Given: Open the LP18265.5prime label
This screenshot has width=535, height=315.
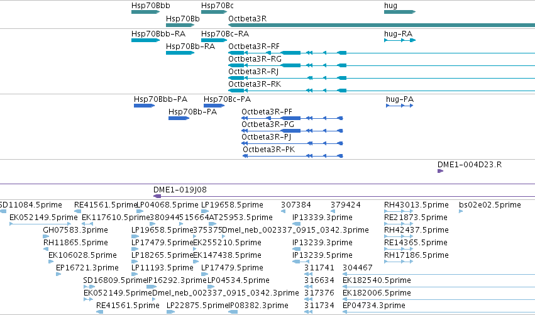Looking at the screenshot, I should pos(162,255).
